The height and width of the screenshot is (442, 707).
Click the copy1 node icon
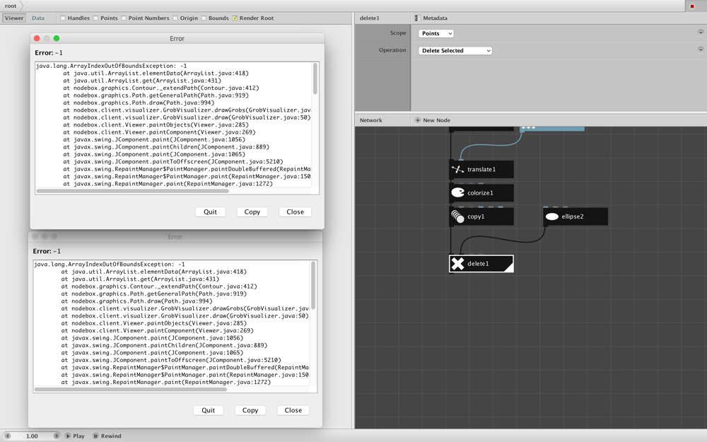coord(457,216)
